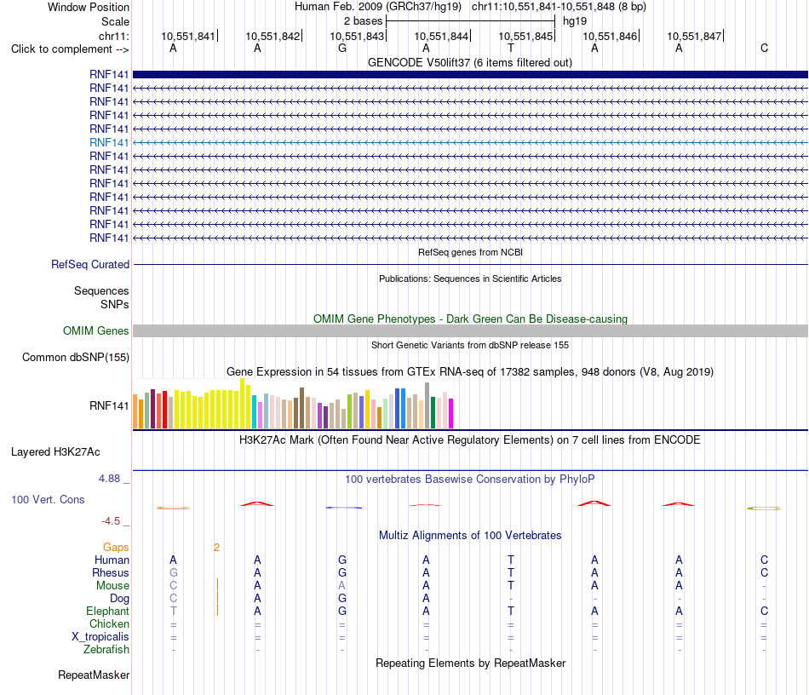This screenshot has width=809, height=695.
Task: Click 'Publications: Sequences in Scientific Articles' title
Action: tap(470, 279)
